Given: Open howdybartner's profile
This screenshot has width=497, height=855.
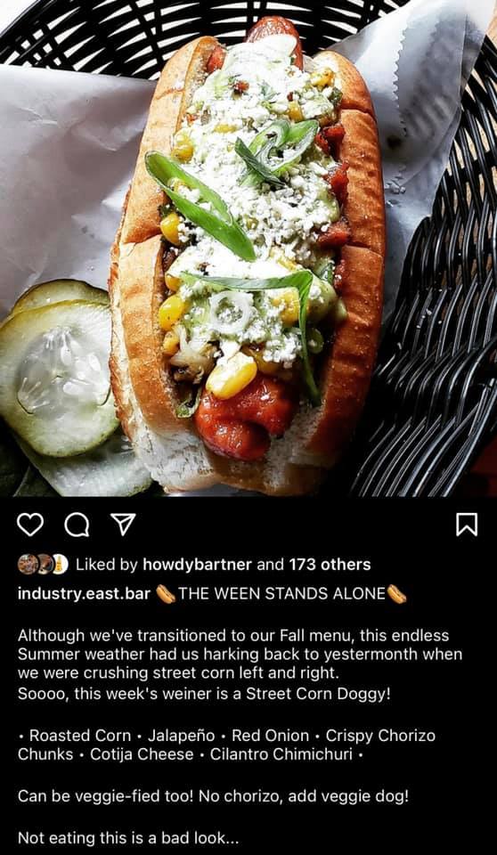Looking at the screenshot, I should pyautogui.click(x=197, y=565).
